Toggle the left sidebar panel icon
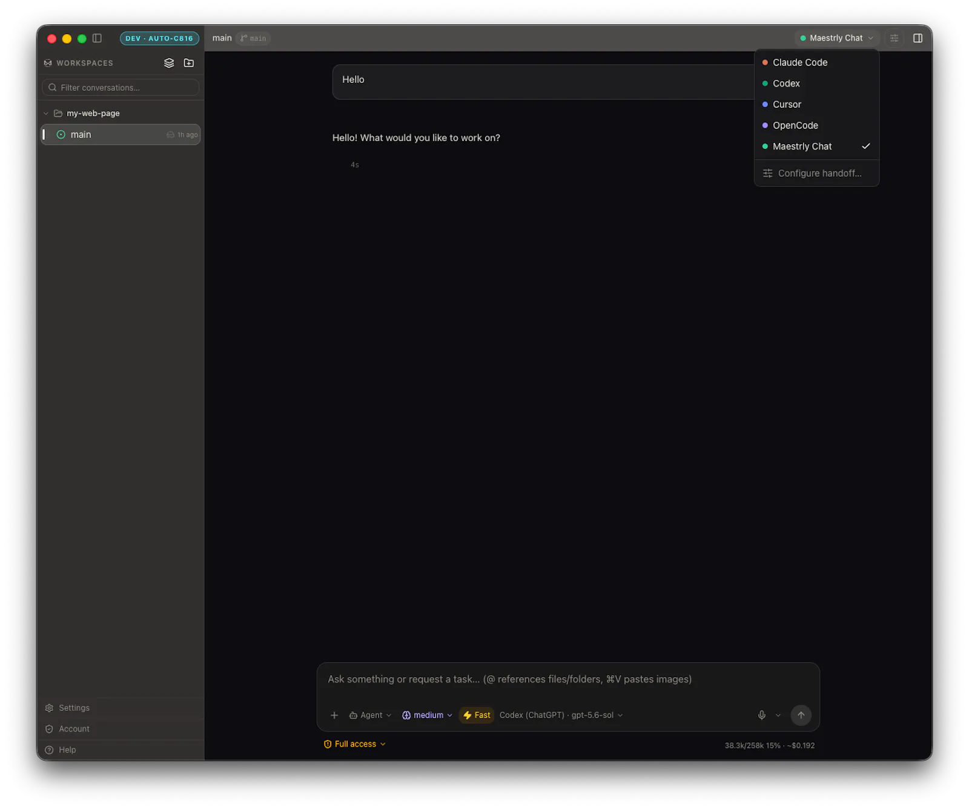The height and width of the screenshot is (809, 969). pos(97,38)
